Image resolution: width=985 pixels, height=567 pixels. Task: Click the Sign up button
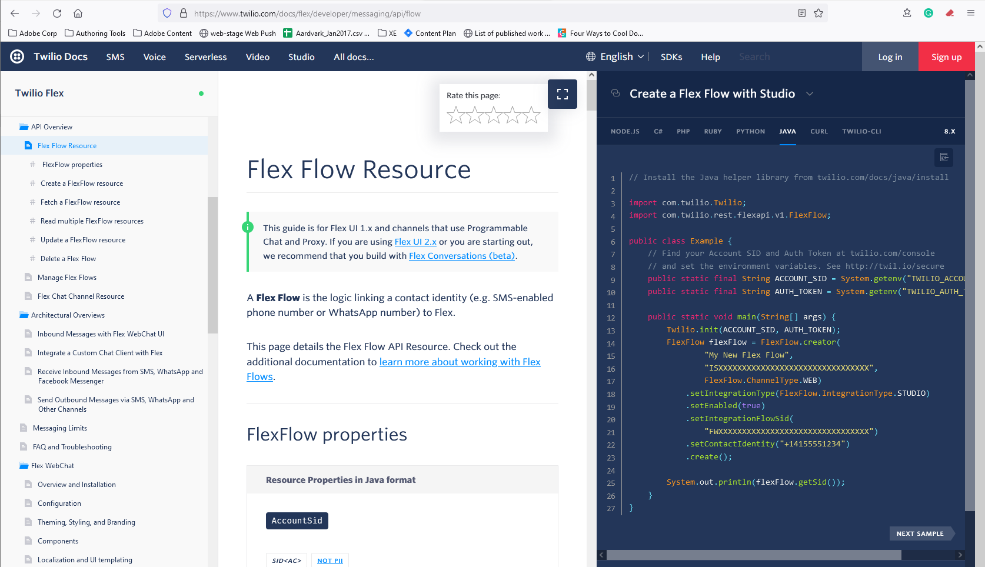(x=947, y=56)
